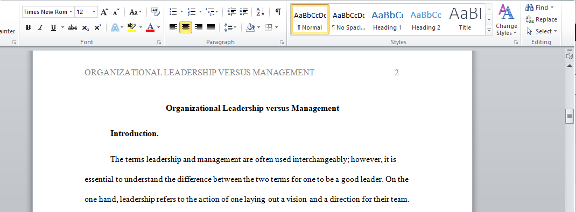Open the Borders dropdown arrow
The width and height of the screenshot is (576, 212).
click(x=277, y=27)
